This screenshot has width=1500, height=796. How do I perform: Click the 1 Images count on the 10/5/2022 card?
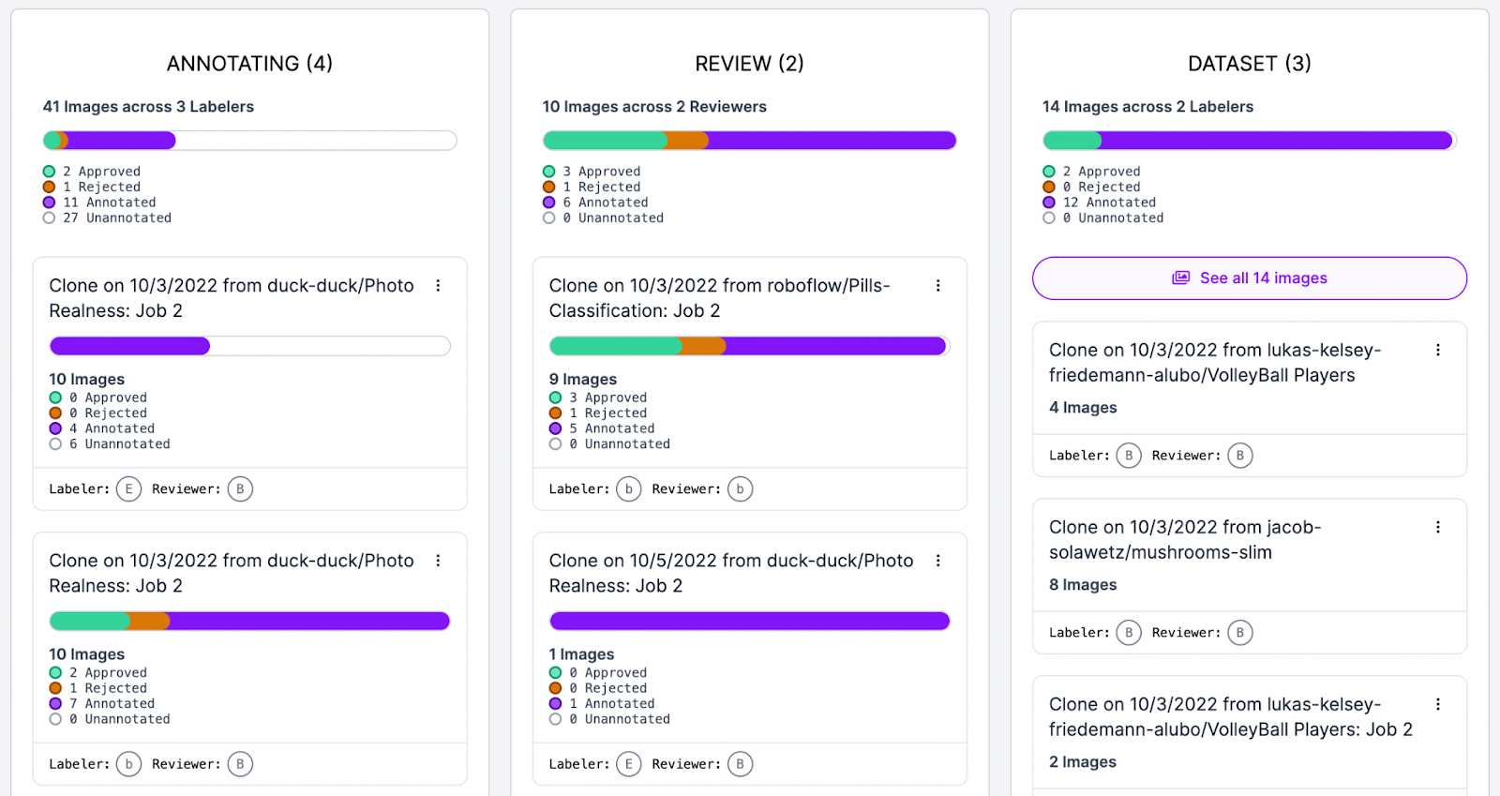click(582, 654)
